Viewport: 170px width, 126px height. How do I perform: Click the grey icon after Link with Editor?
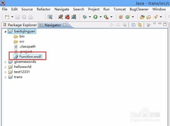149,25
